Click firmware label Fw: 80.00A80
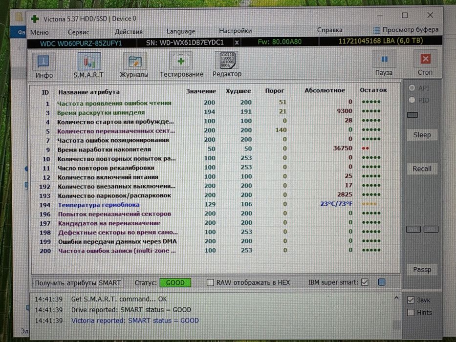The image size is (456, 342). click(x=280, y=42)
